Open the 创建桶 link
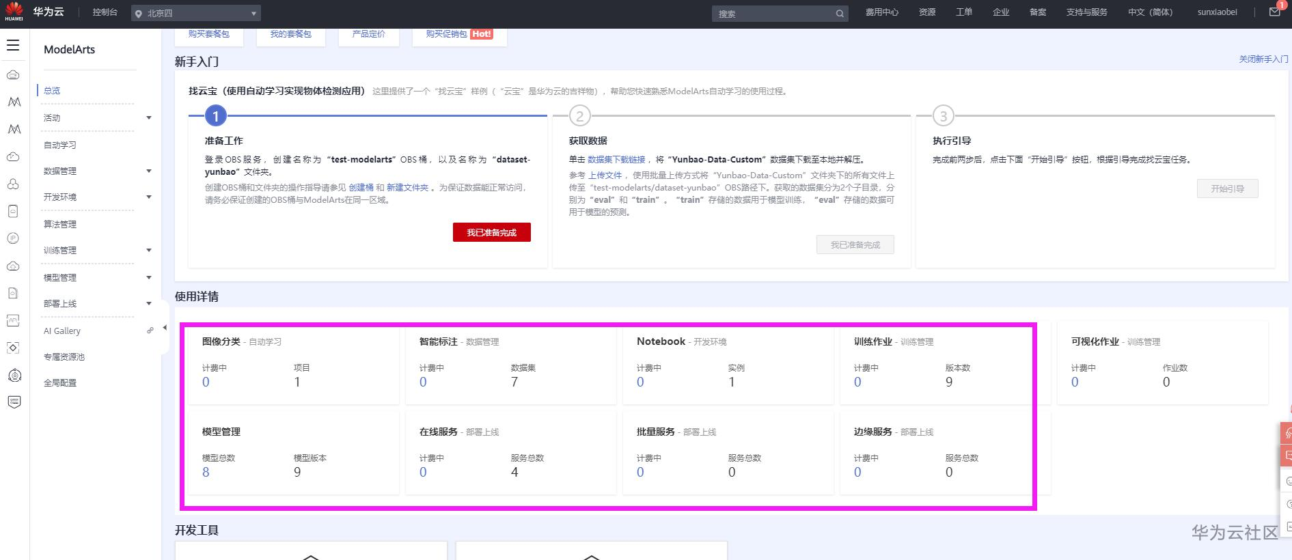Image resolution: width=1292 pixels, height=560 pixels. coord(361,187)
